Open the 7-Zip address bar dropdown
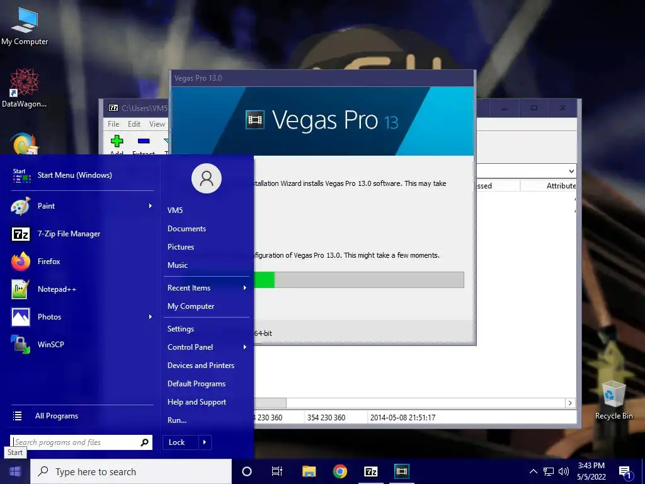 (x=571, y=171)
